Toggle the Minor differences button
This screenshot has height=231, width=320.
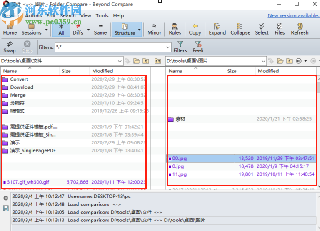155,30
